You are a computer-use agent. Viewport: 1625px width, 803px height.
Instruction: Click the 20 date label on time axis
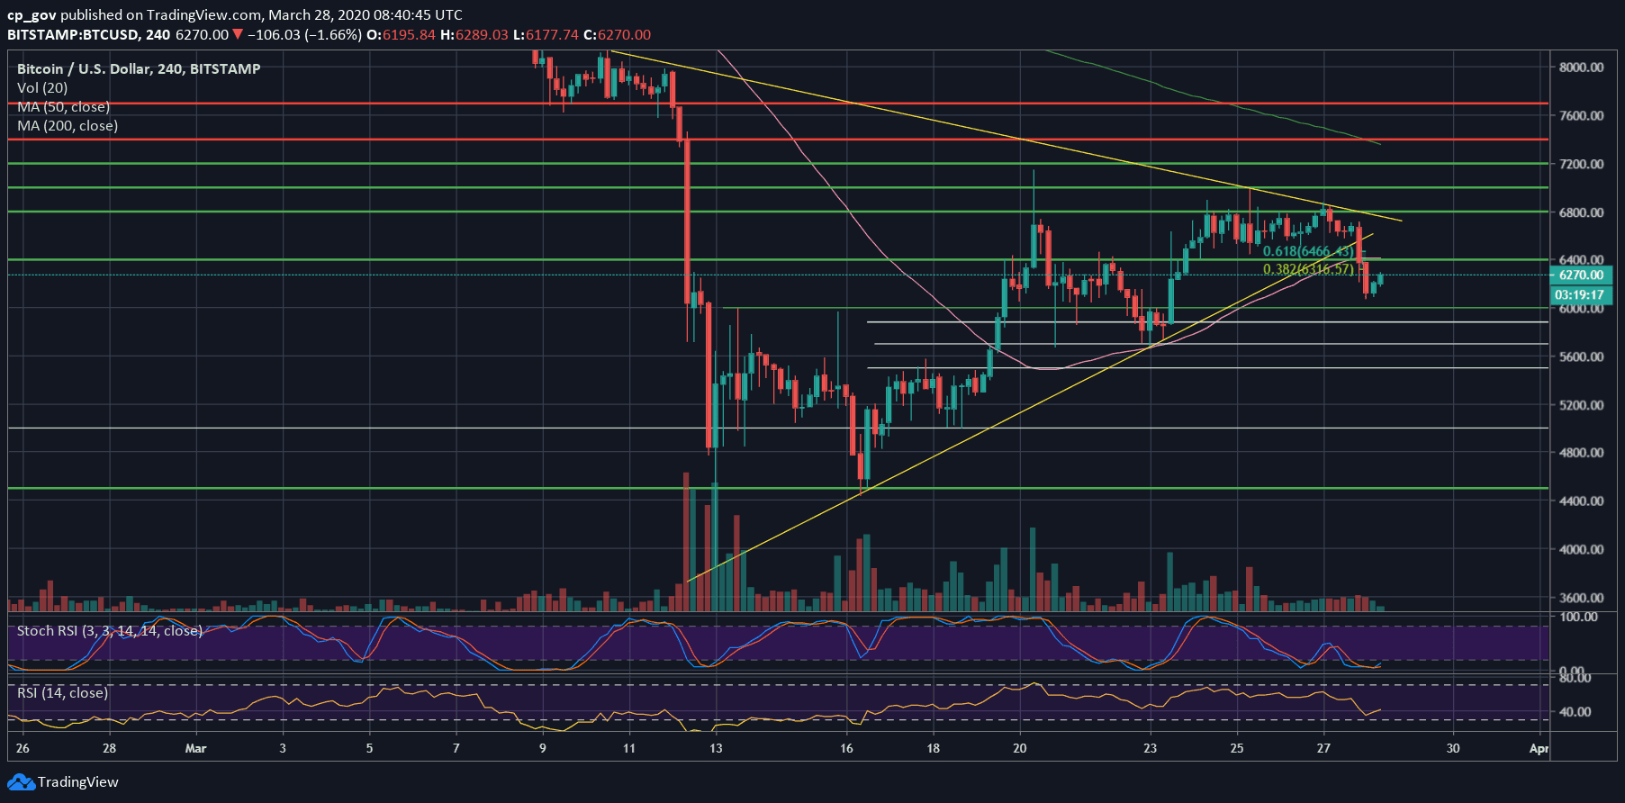[1019, 748]
